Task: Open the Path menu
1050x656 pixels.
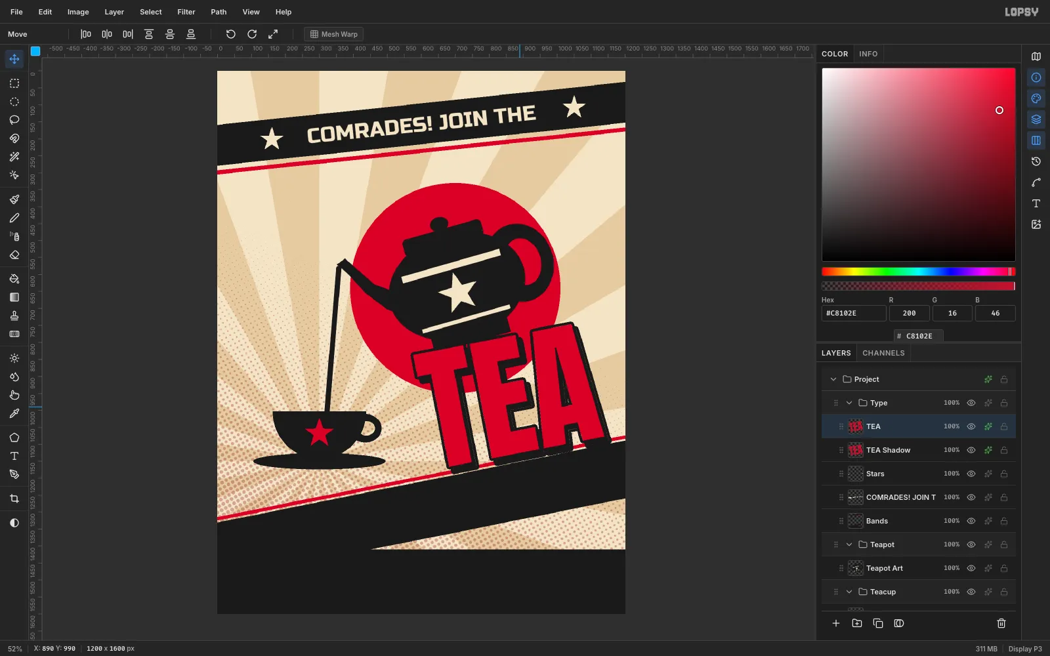Action: point(219,12)
